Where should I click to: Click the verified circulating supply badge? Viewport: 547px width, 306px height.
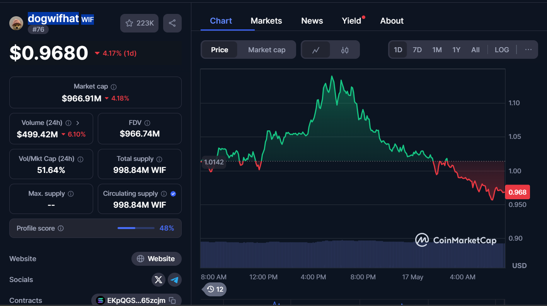point(173,194)
